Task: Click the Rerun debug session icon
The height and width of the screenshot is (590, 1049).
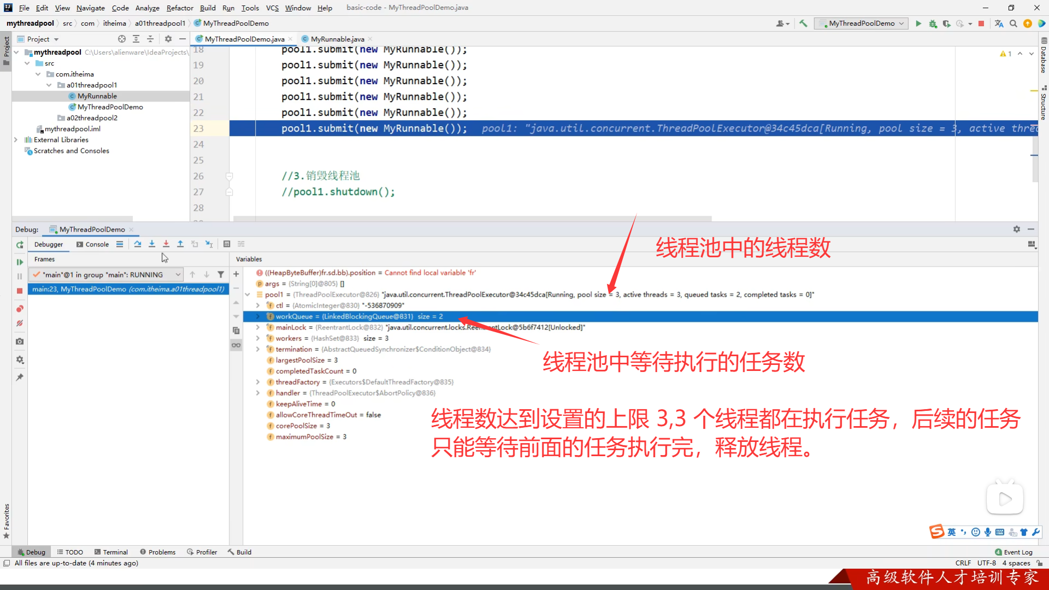Action: 20,245
